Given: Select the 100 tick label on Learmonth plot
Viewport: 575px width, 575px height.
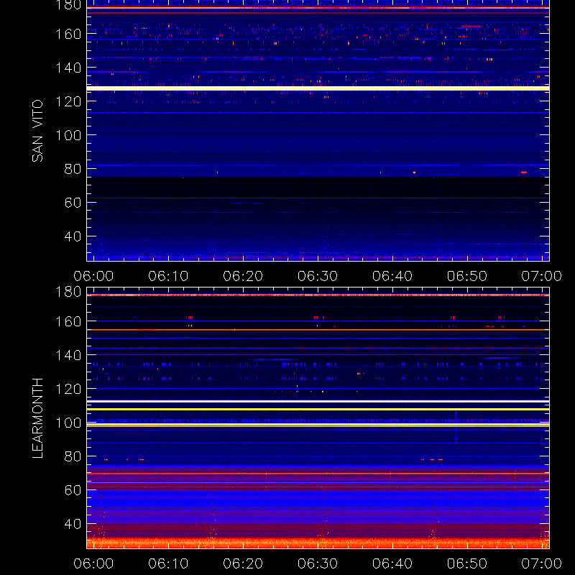Looking at the screenshot, I should (x=68, y=423).
